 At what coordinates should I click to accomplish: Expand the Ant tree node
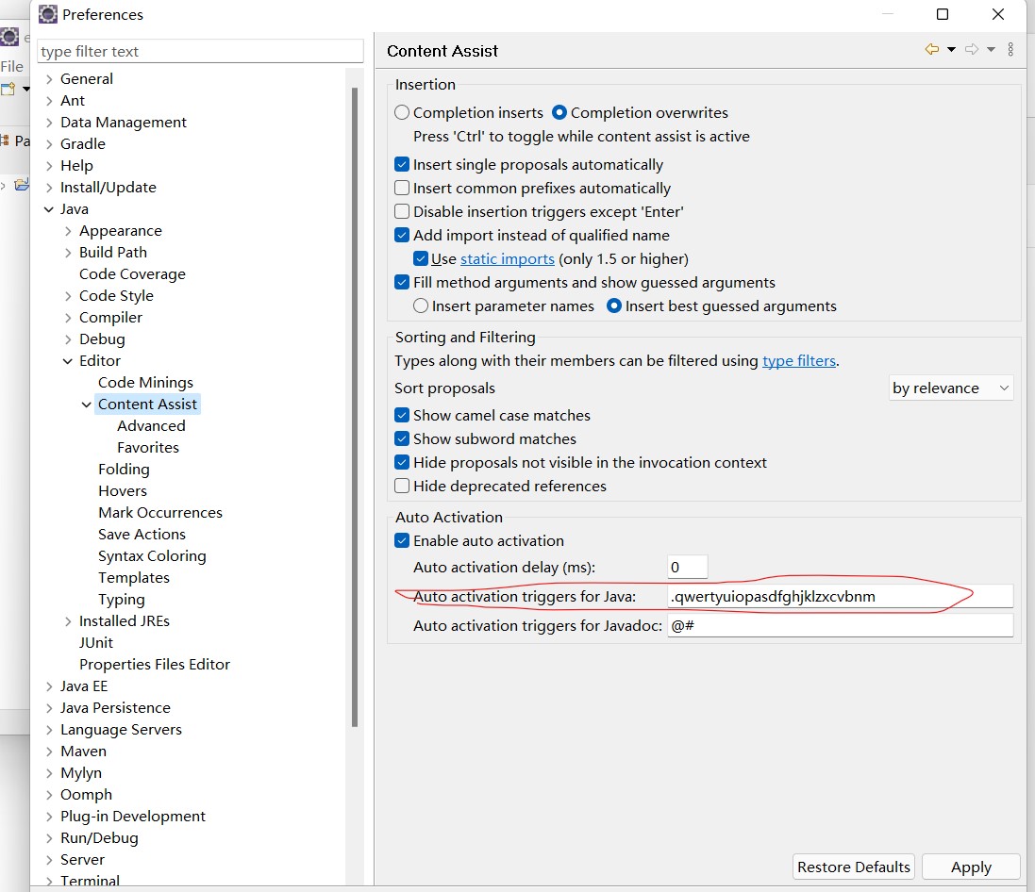click(x=49, y=101)
